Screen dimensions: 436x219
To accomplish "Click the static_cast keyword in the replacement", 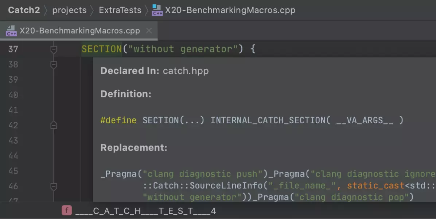I will coord(375,186).
